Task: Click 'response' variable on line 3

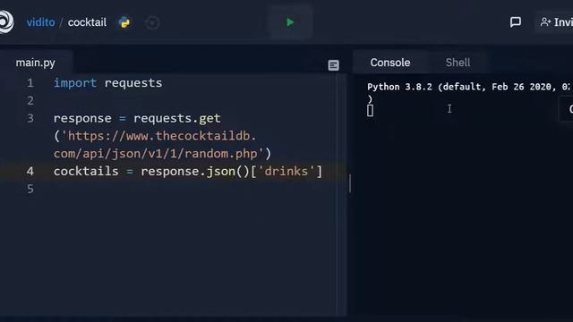Action: 82,118
